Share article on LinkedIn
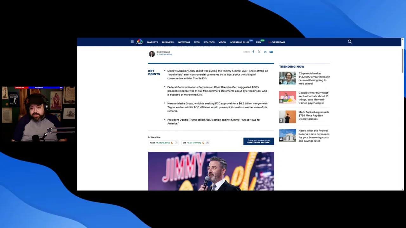The height and width of the screenshot is (228, 406). [265, 52]
